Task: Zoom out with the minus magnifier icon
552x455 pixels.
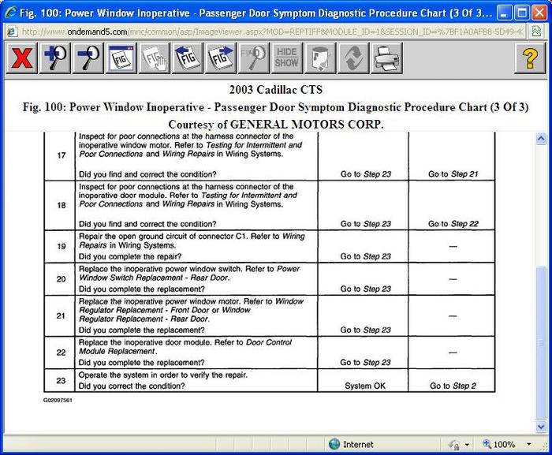Action: click(88, 58)
